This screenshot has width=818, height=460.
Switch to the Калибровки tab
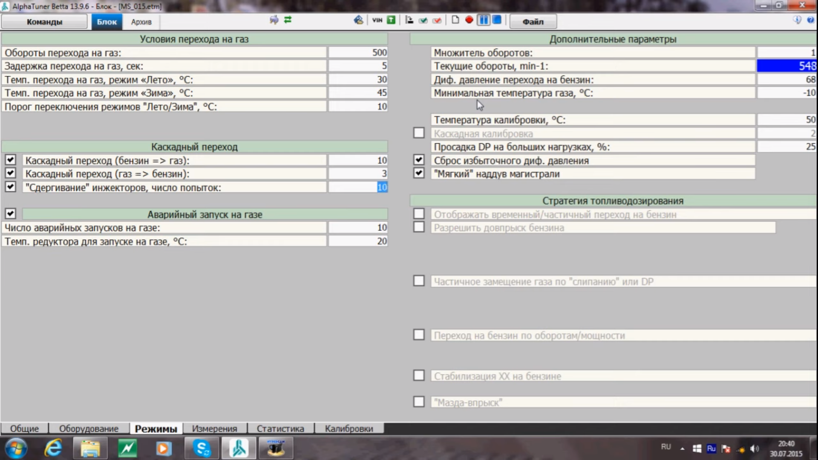click(x=349, y=428)
